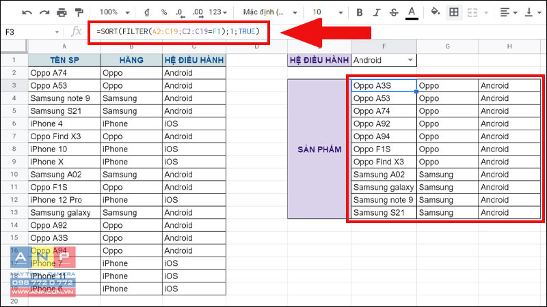The height and width of the screenshot is (307, 547).
Task: Apply percent format
Action: tap(164, 12)
